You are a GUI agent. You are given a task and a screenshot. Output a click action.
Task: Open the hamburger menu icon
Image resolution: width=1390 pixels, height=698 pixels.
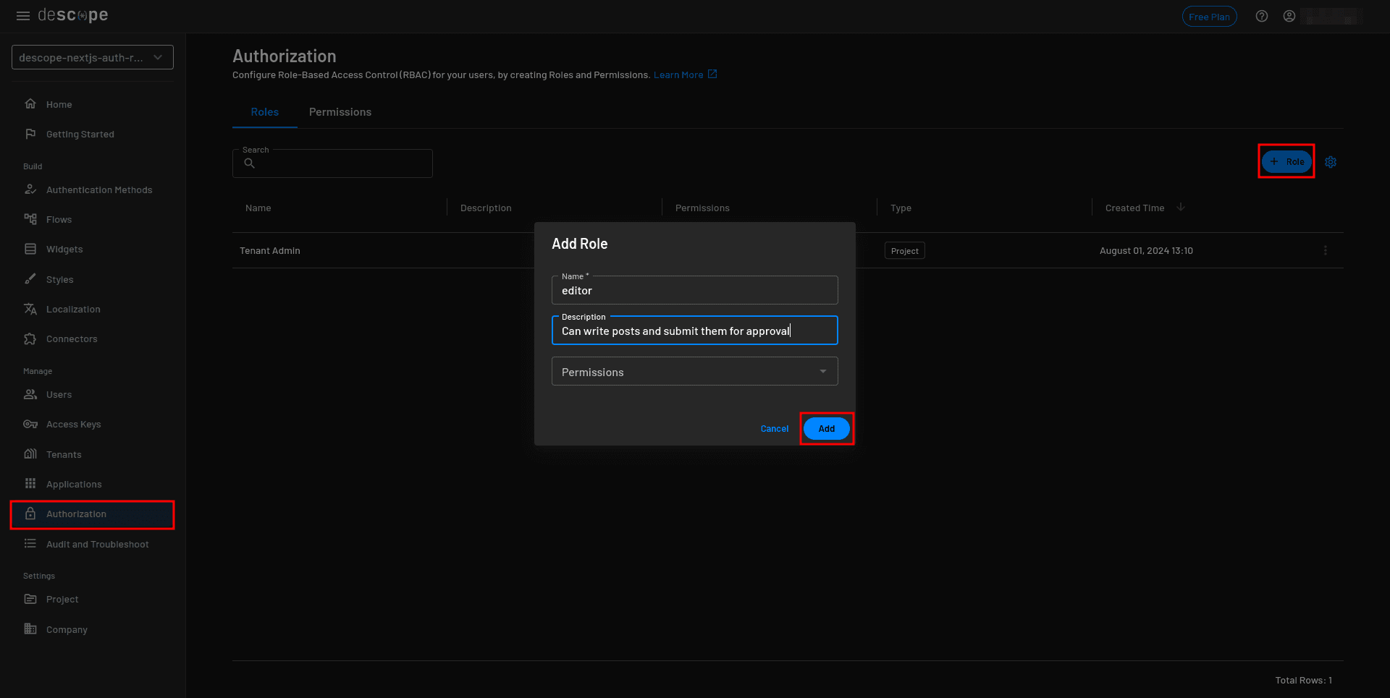point(23,16)
